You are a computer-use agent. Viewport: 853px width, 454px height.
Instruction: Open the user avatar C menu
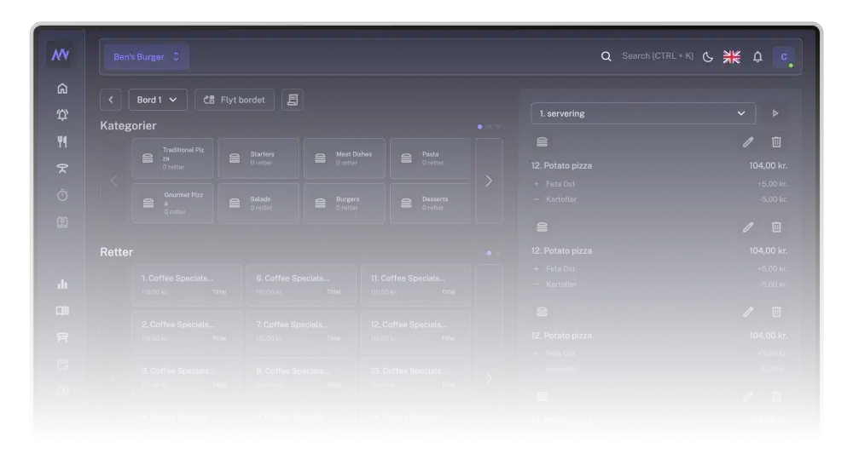point(784,56)
